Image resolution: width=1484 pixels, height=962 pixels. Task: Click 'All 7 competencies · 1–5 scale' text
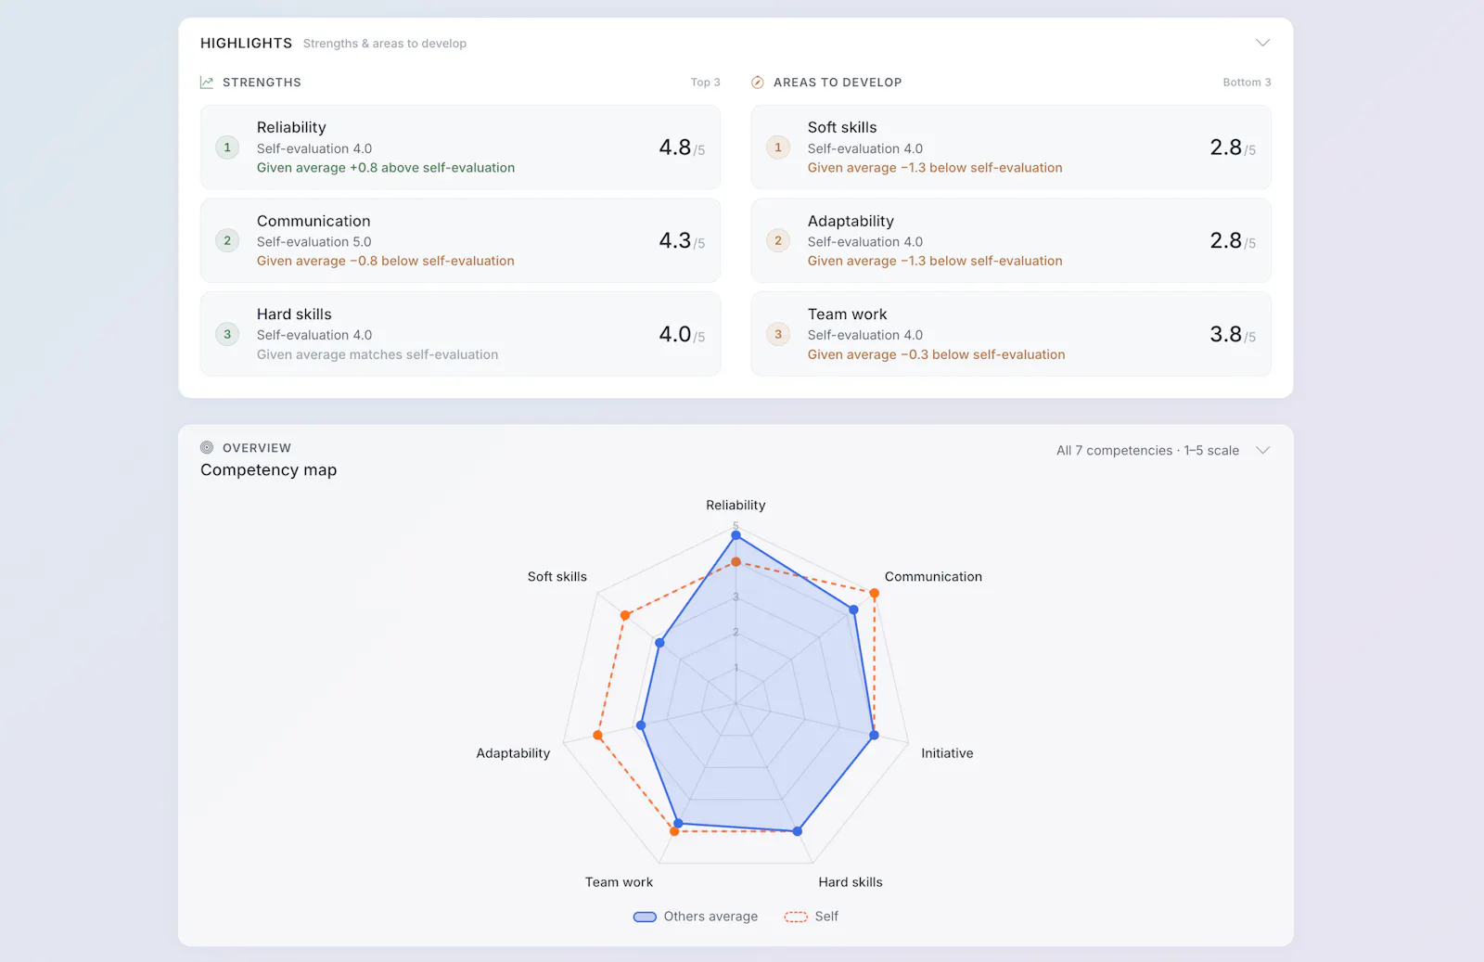tap(1148, 451)
